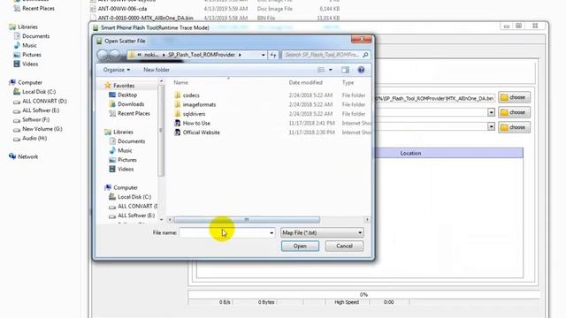Expand the second row dropdown in Flash Tool
The image size is (566, 318).
coord(491,112)
